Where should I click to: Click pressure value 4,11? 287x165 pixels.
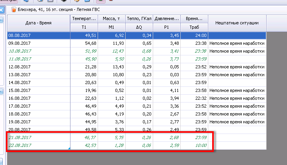174,90
